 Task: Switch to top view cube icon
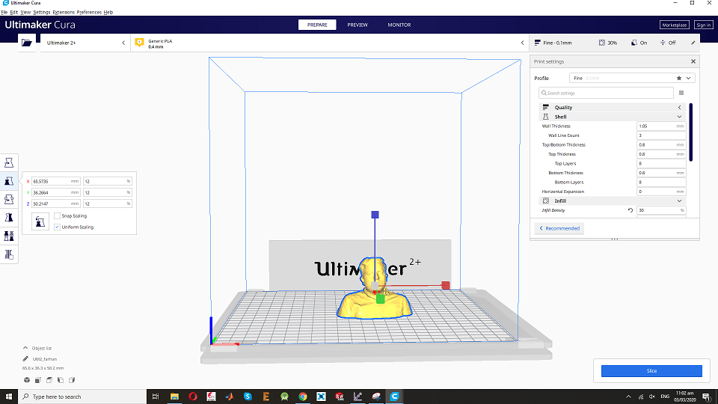click(x=49, y=380)
